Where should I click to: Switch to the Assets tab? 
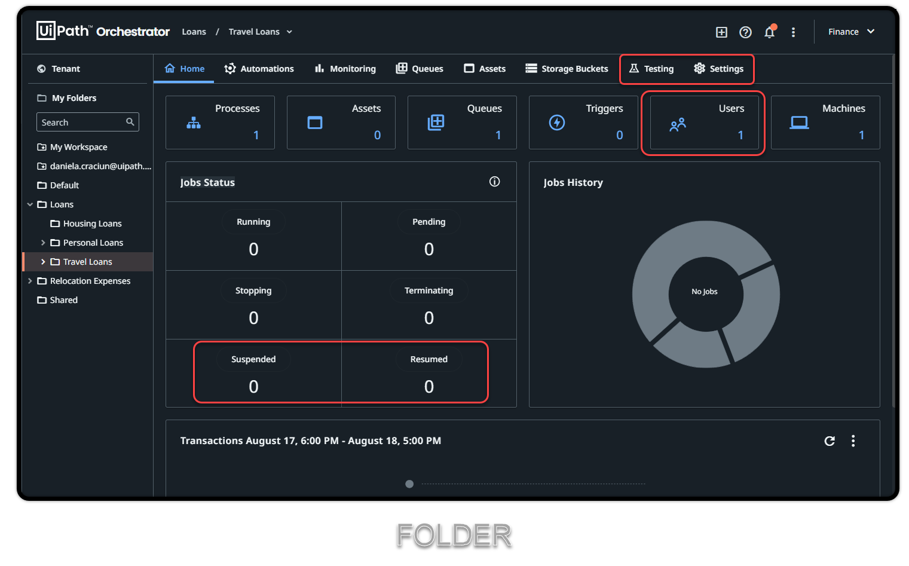(485, 69)
